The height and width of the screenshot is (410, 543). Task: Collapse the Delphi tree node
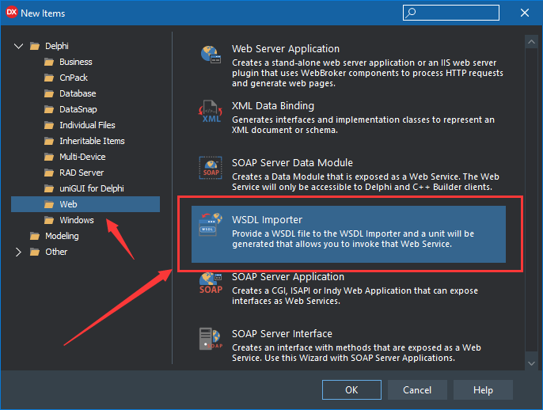tap(18, 46)
